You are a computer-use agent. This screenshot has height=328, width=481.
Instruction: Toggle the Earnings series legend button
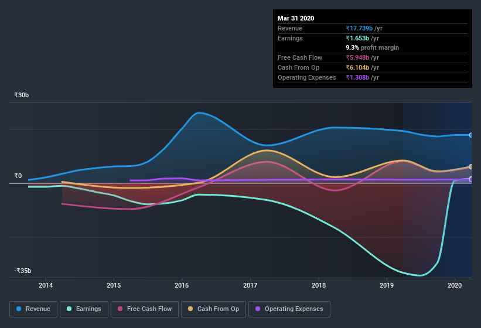[x=84, y=309]
